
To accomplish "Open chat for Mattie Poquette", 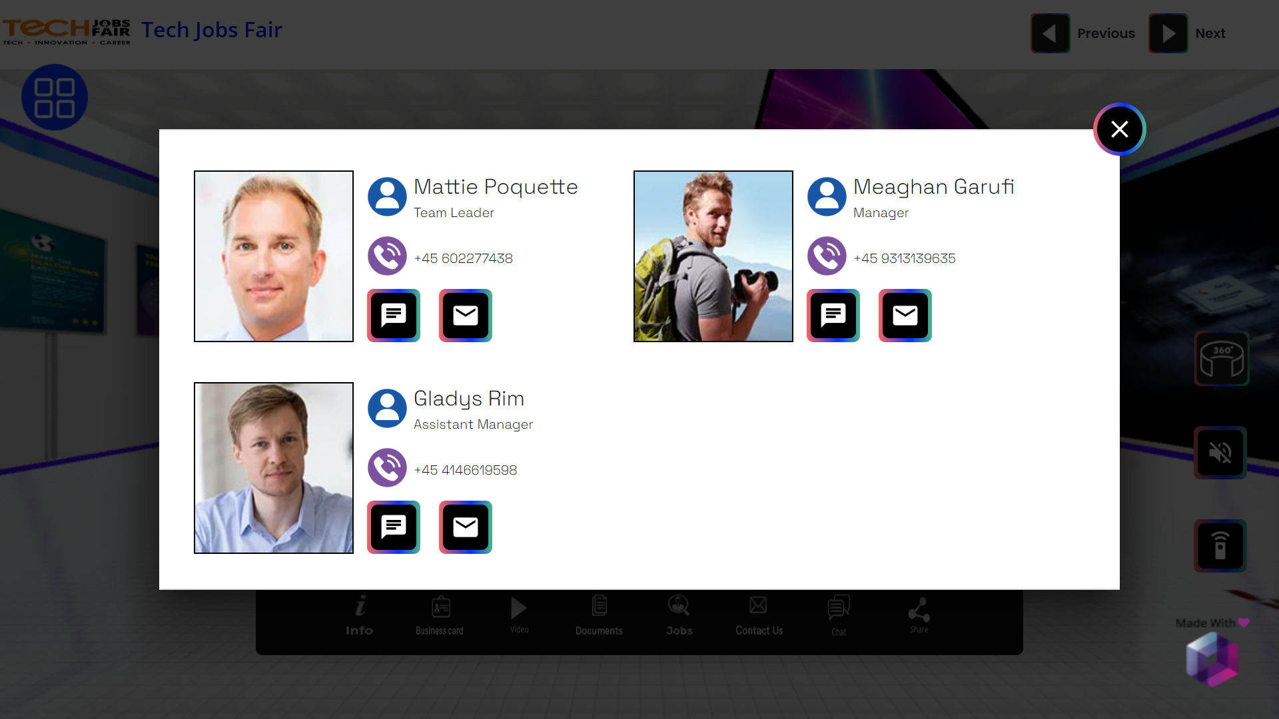I will pyautogui.click(x=394, y=314).
